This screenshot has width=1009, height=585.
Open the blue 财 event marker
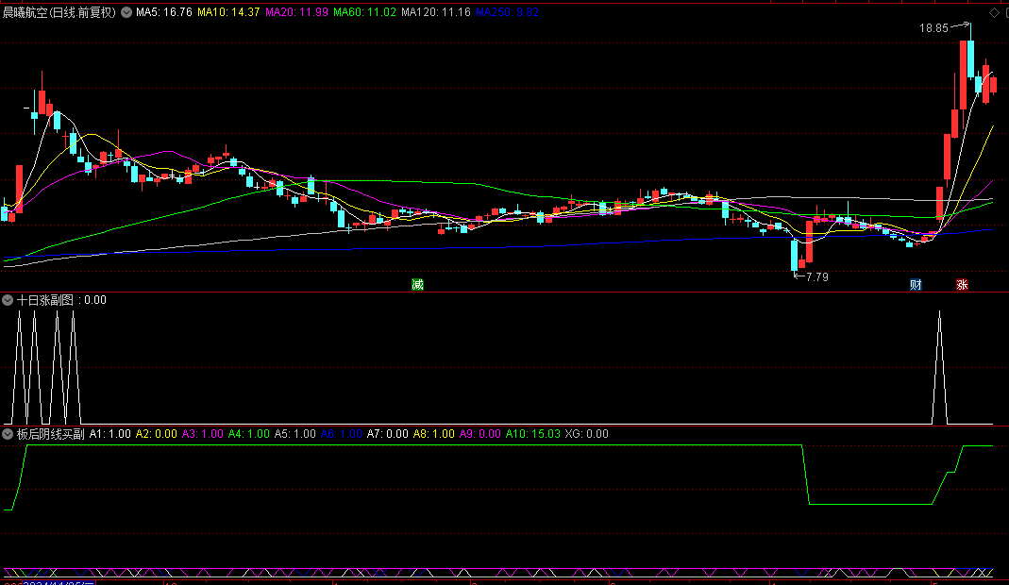click(916, 284)
